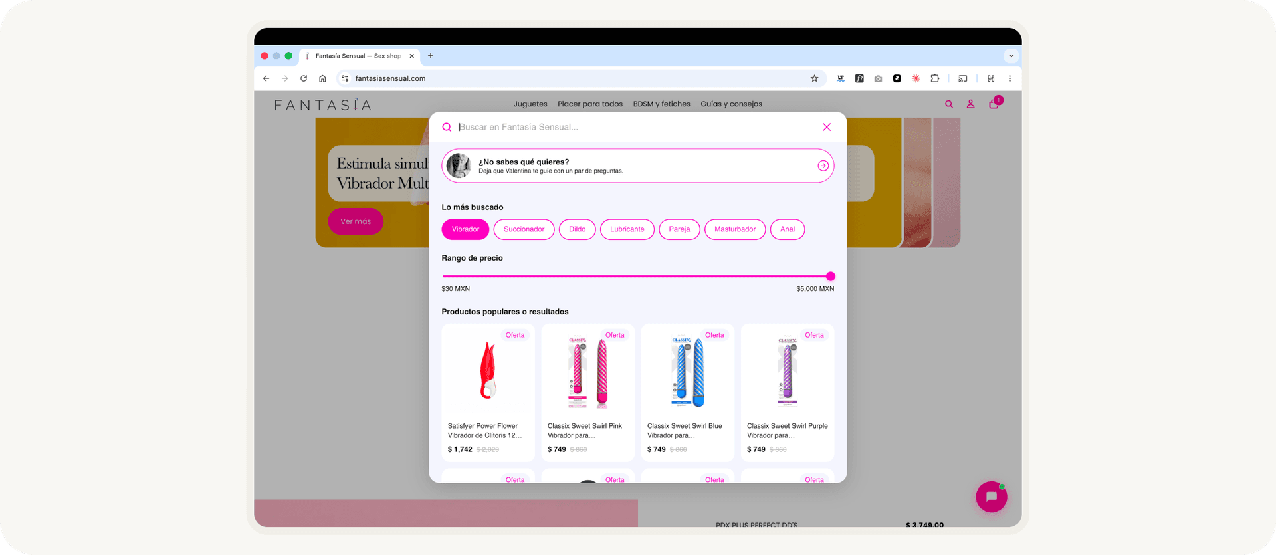Close the search overlay with the X

(827, 127)
